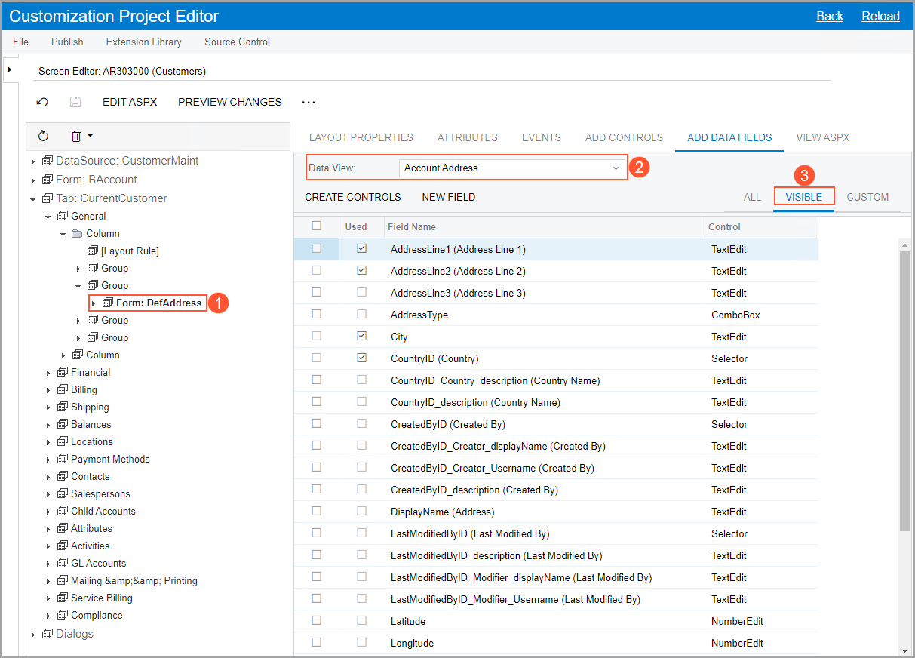
Task: Click the undo arrow icon in toolbar
Action: tap(43, 102)
